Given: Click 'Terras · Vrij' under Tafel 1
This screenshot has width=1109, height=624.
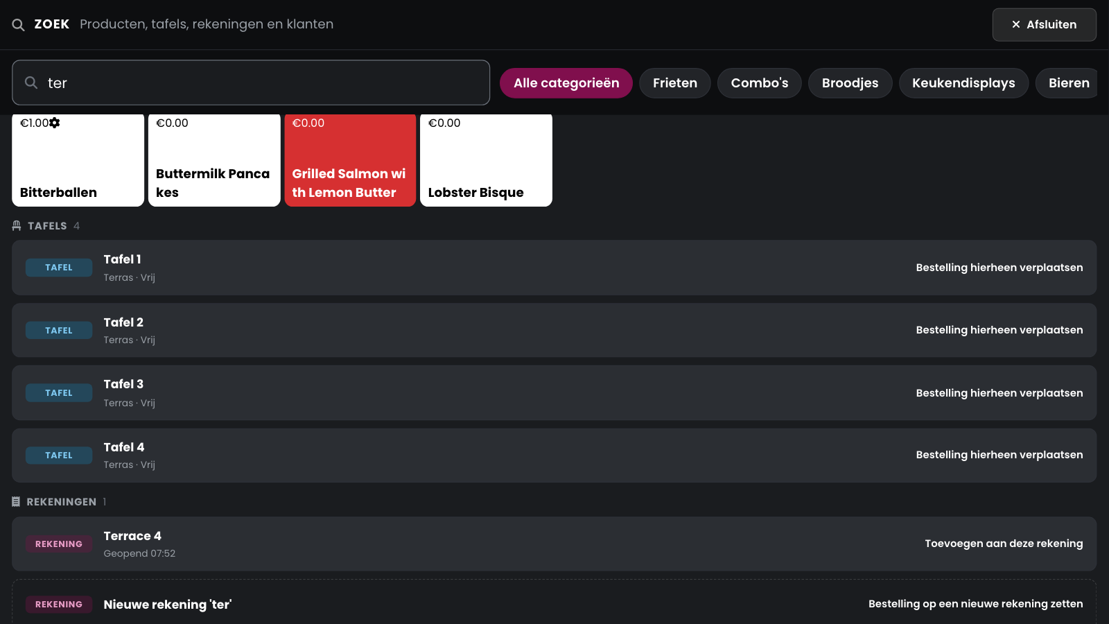Looking at the screenshot, I should pyautogui.click(x=130, y=277).
